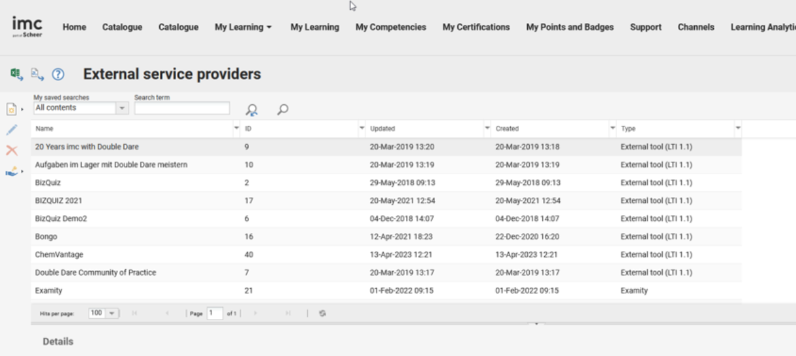Click the magnifying glass search icon
Screen dimensions: 796x356
(283, 110)
